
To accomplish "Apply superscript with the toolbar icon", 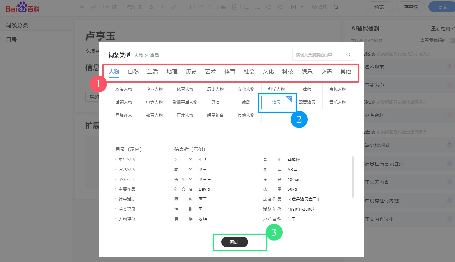I will pyautogui.click(x=200, y=7).
